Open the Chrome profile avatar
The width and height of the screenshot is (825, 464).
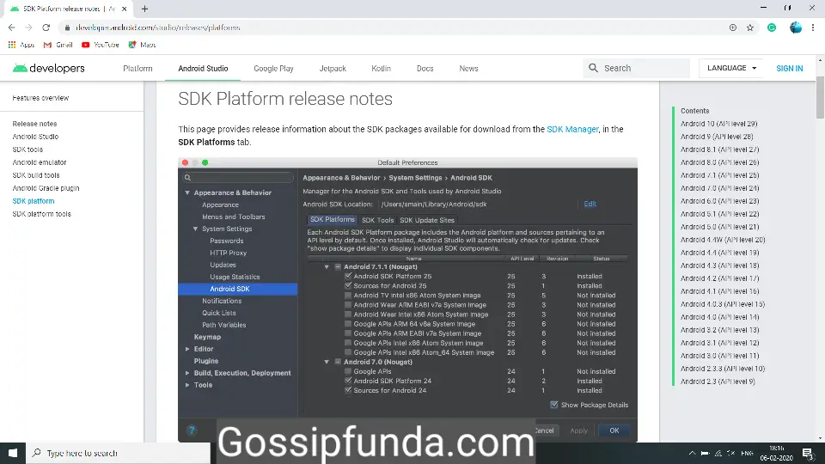[x=796, y=27]
